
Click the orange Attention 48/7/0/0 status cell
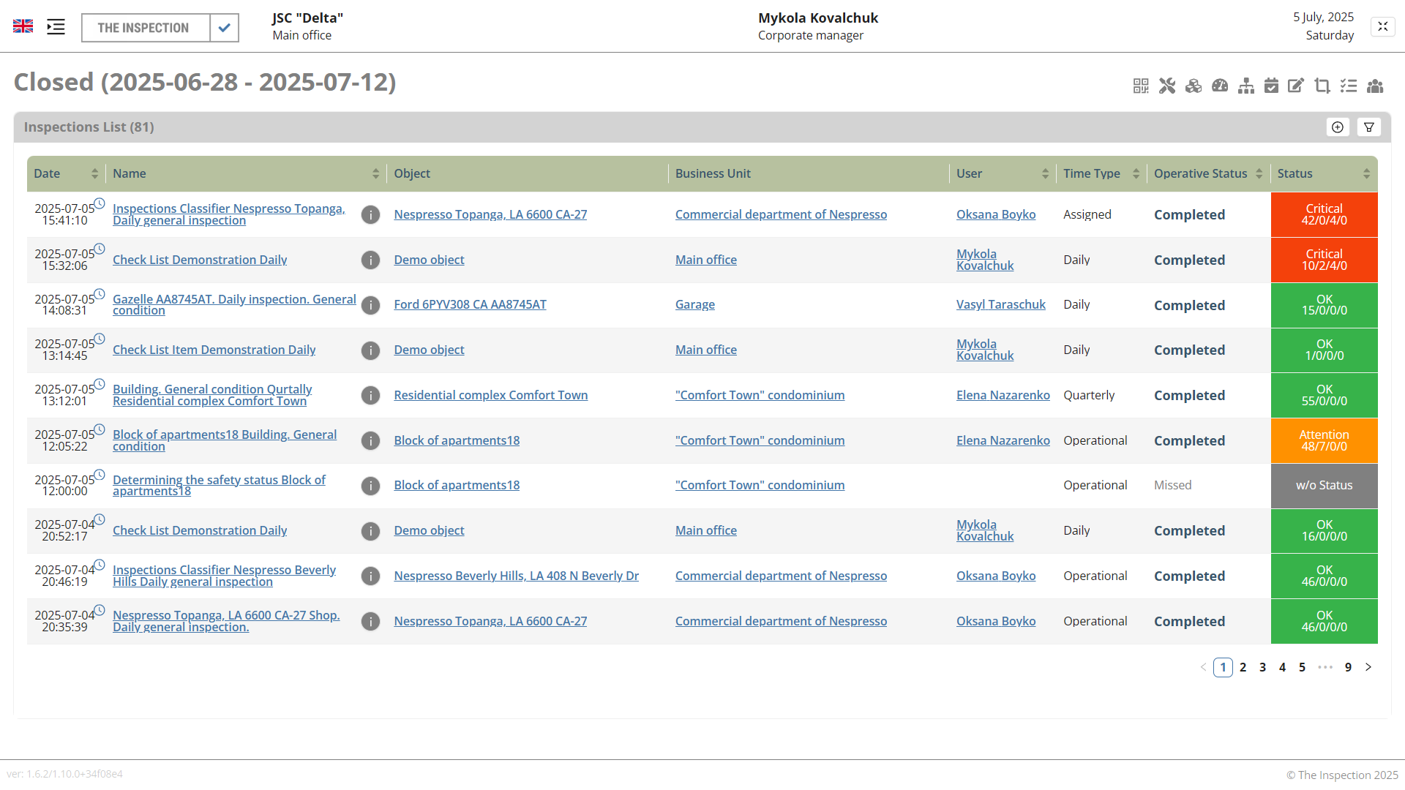(x=1324, y=441)
